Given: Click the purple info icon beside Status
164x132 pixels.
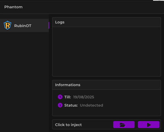Looking at the screenshot, I should [x=60, y=105].
